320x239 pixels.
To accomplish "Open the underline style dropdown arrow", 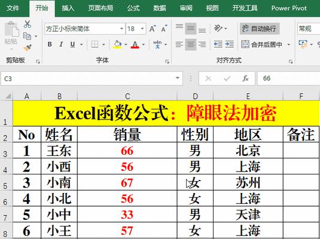I will (81, 44).
